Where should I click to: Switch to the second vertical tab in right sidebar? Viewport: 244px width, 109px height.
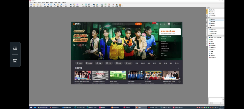(x=207, y=17)
